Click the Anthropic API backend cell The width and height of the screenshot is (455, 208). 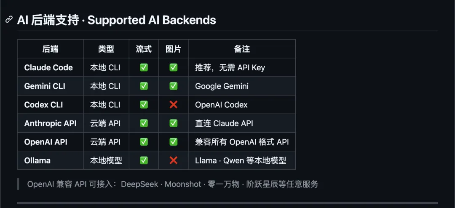point(50,123)
